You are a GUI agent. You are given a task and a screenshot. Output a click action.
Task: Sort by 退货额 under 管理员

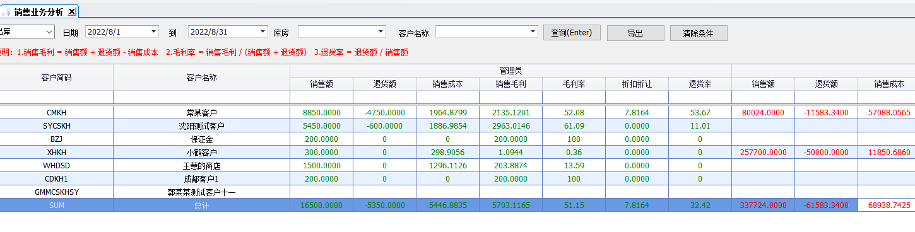point(384,83)
